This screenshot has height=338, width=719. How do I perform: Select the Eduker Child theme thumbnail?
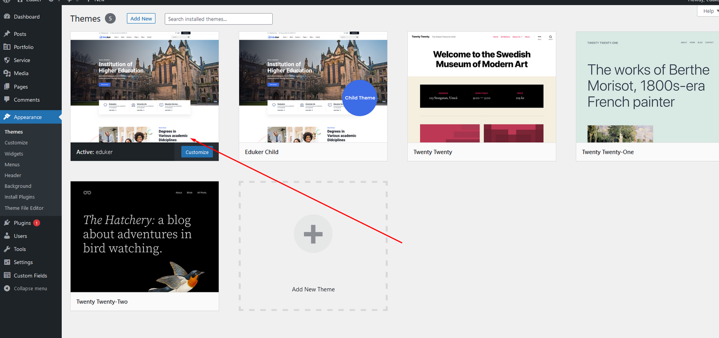313,87
